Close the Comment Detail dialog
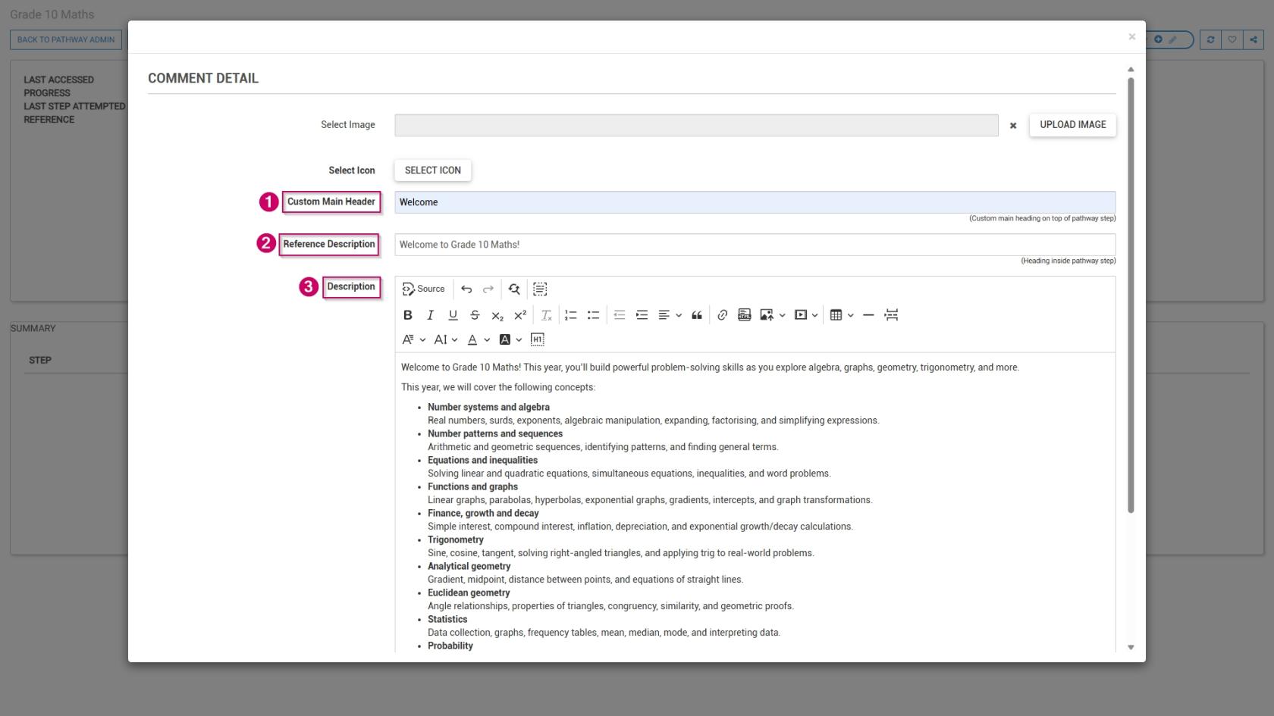Screen dimensions: 1274x716 (1132, 36)
